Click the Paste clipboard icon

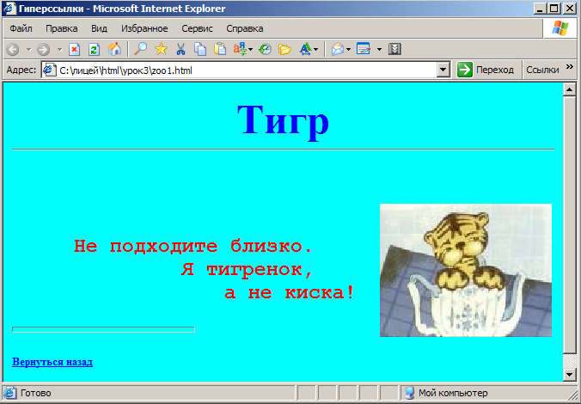220,49
